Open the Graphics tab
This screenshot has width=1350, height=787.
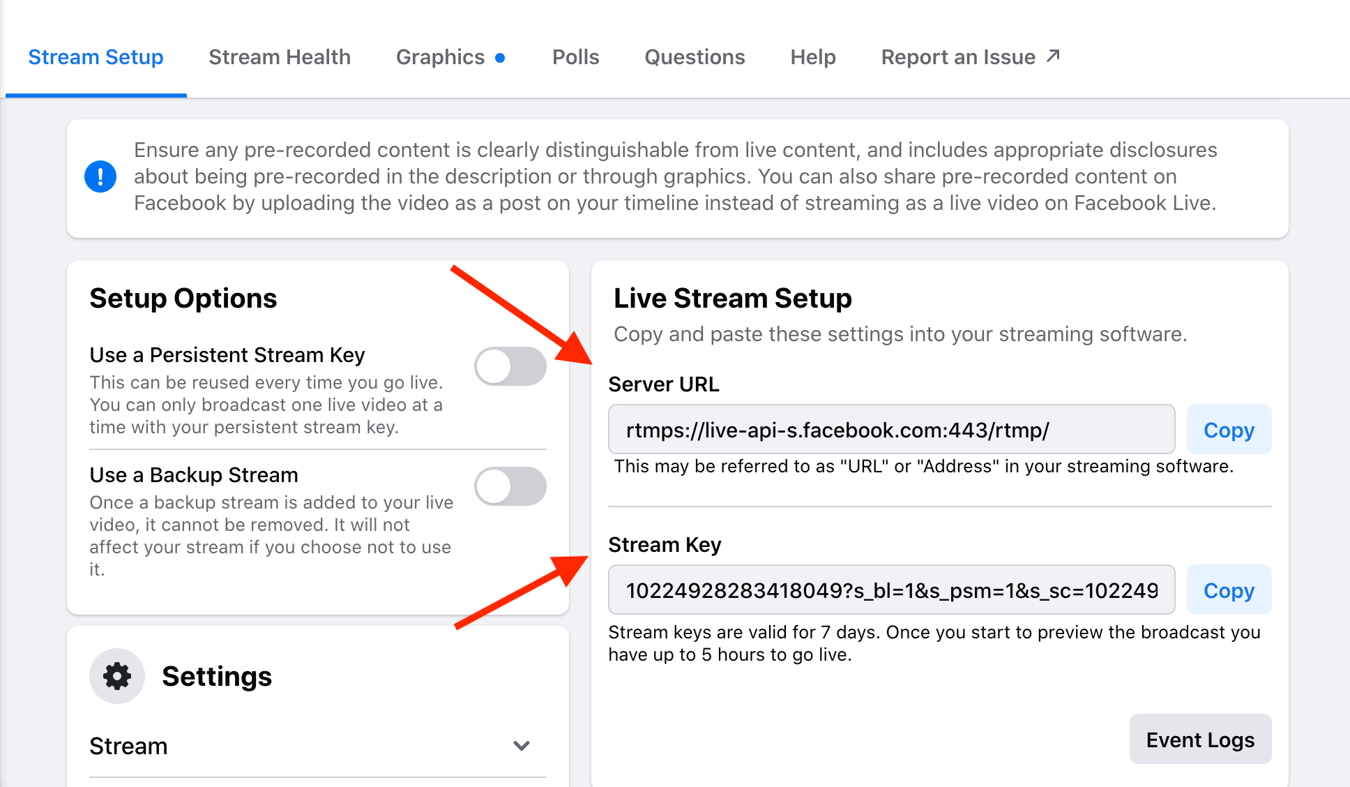pos(440,57)
